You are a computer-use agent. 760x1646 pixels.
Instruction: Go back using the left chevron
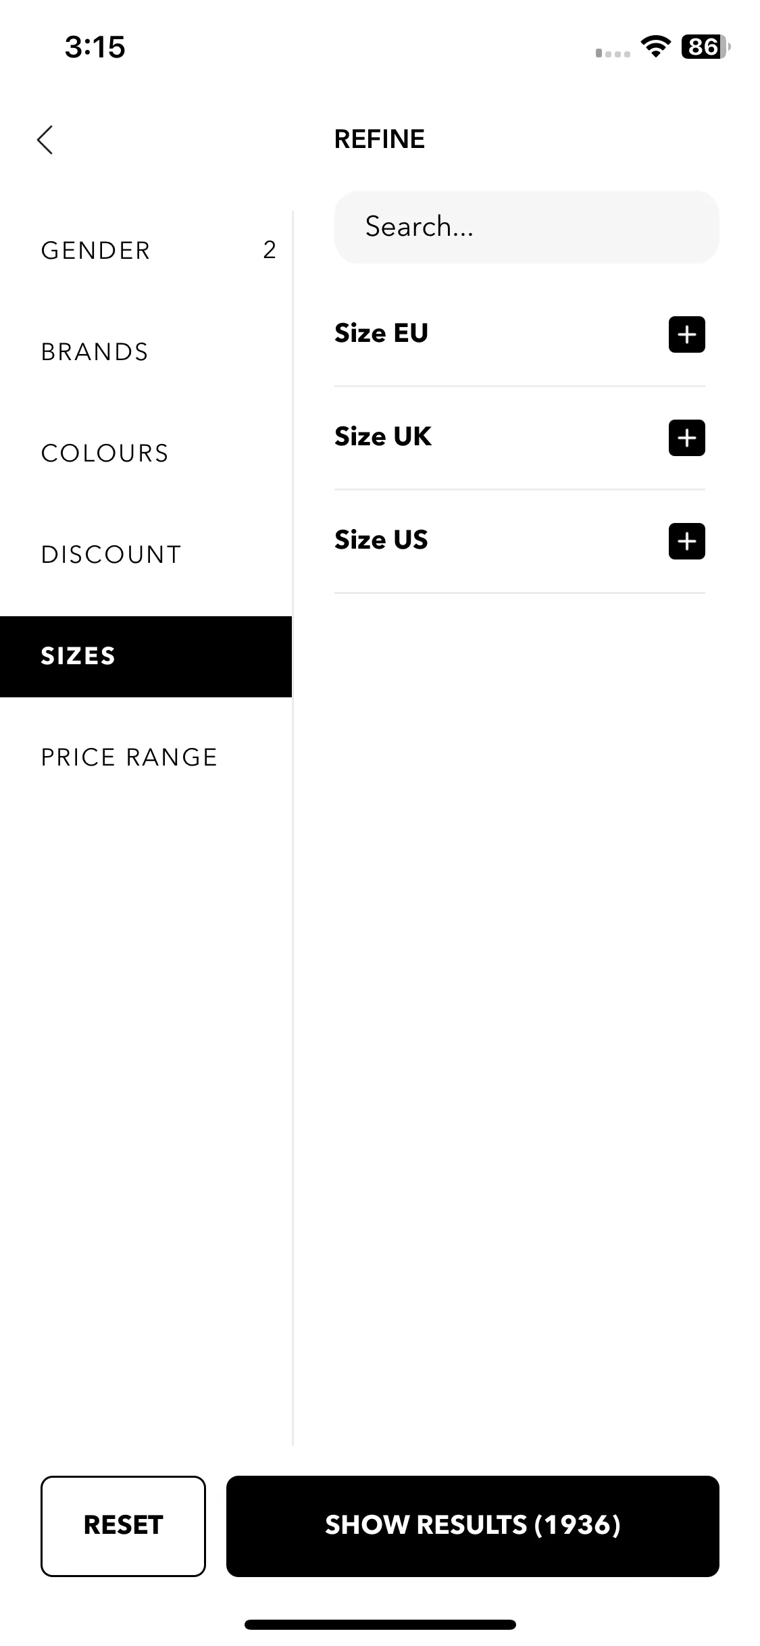coord(45,140)
